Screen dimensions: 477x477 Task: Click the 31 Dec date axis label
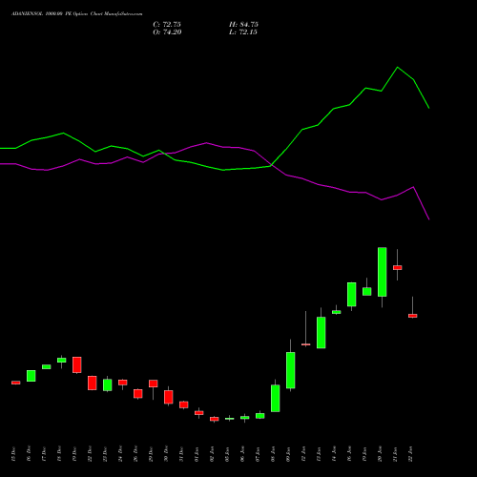click(181, 454)
